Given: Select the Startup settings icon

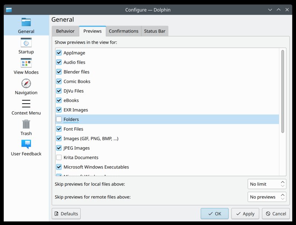Looking at the screenshot, I should tap(26, 43).
